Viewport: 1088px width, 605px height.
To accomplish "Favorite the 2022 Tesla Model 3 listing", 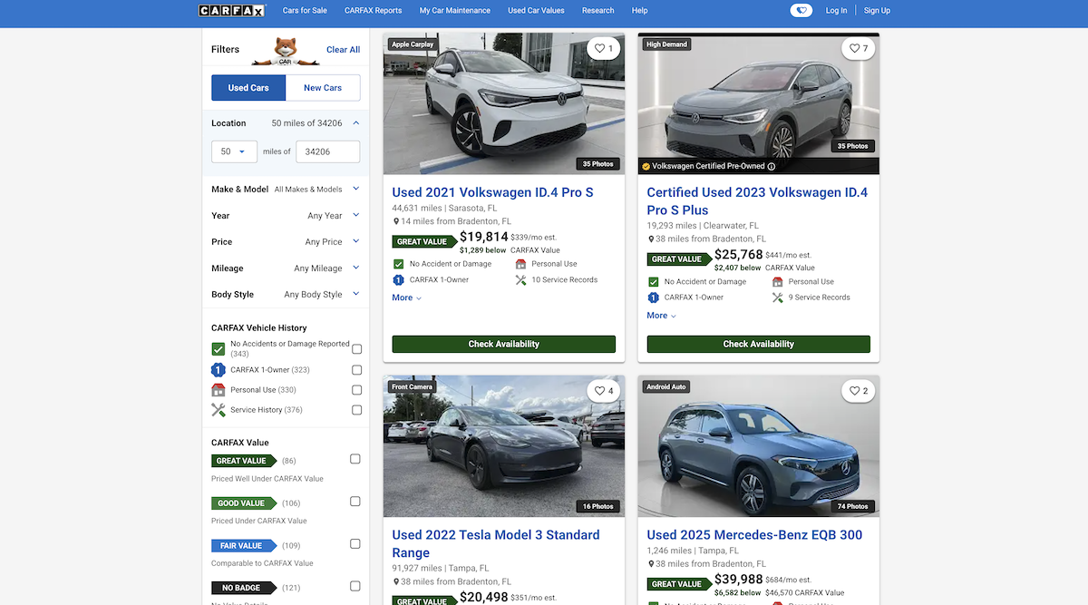I will (604, 391).
